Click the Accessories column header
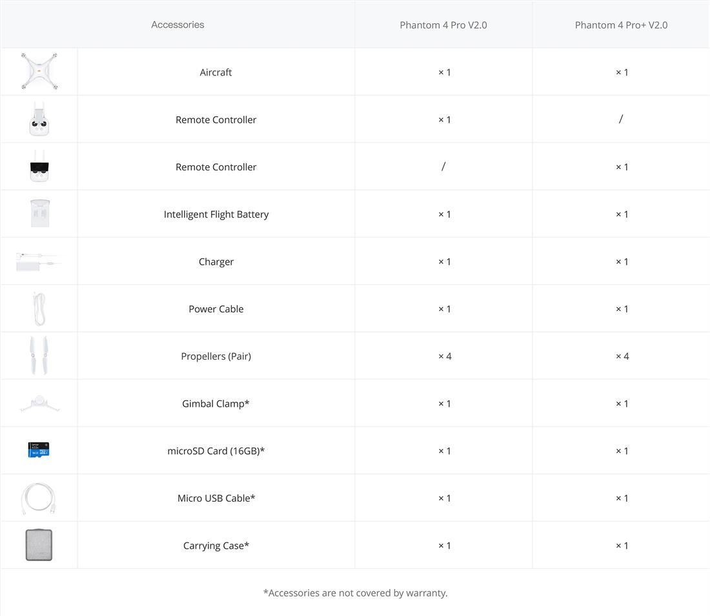710x616 pixels. (177, 25)
